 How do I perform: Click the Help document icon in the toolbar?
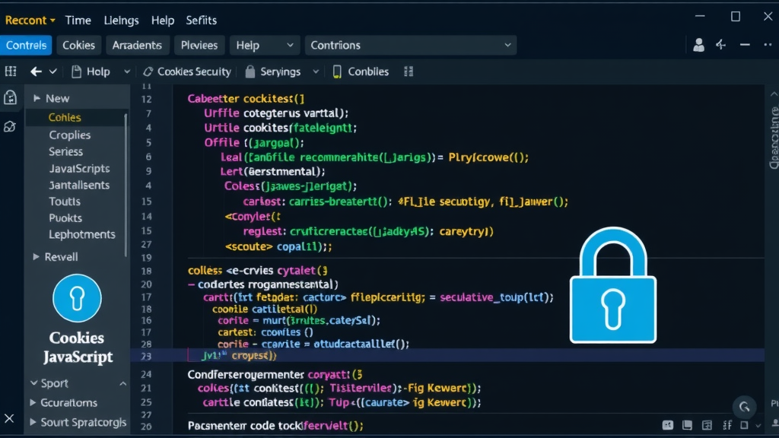coord(78,71)
